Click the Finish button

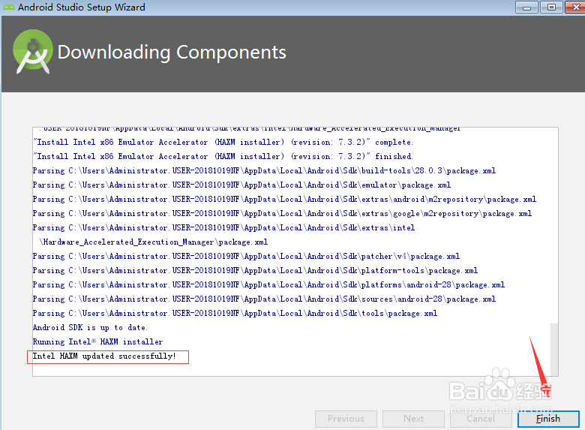[548, 419]
